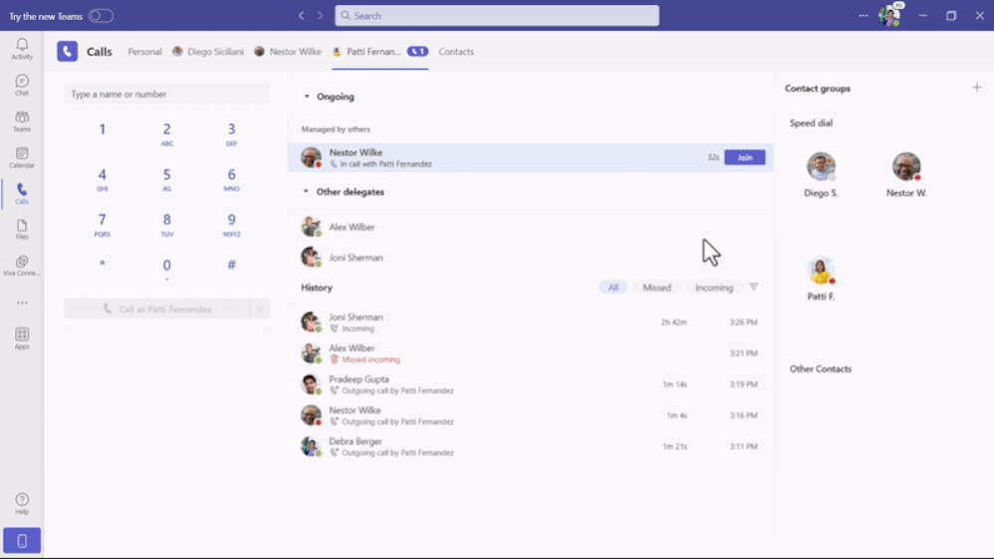
Task: Open Joni Sherman incoming call history entry
Action: (531, 321)
